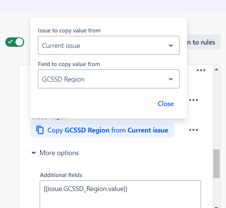
Task: Open the Issue to copy value from dropdown
Action: [x=108, y=45]
